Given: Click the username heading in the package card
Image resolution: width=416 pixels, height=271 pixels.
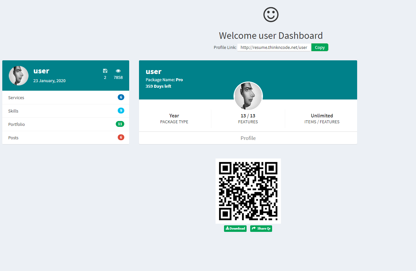Looking at the screenshot, I should pyautogui.click(x=154, y=71).
